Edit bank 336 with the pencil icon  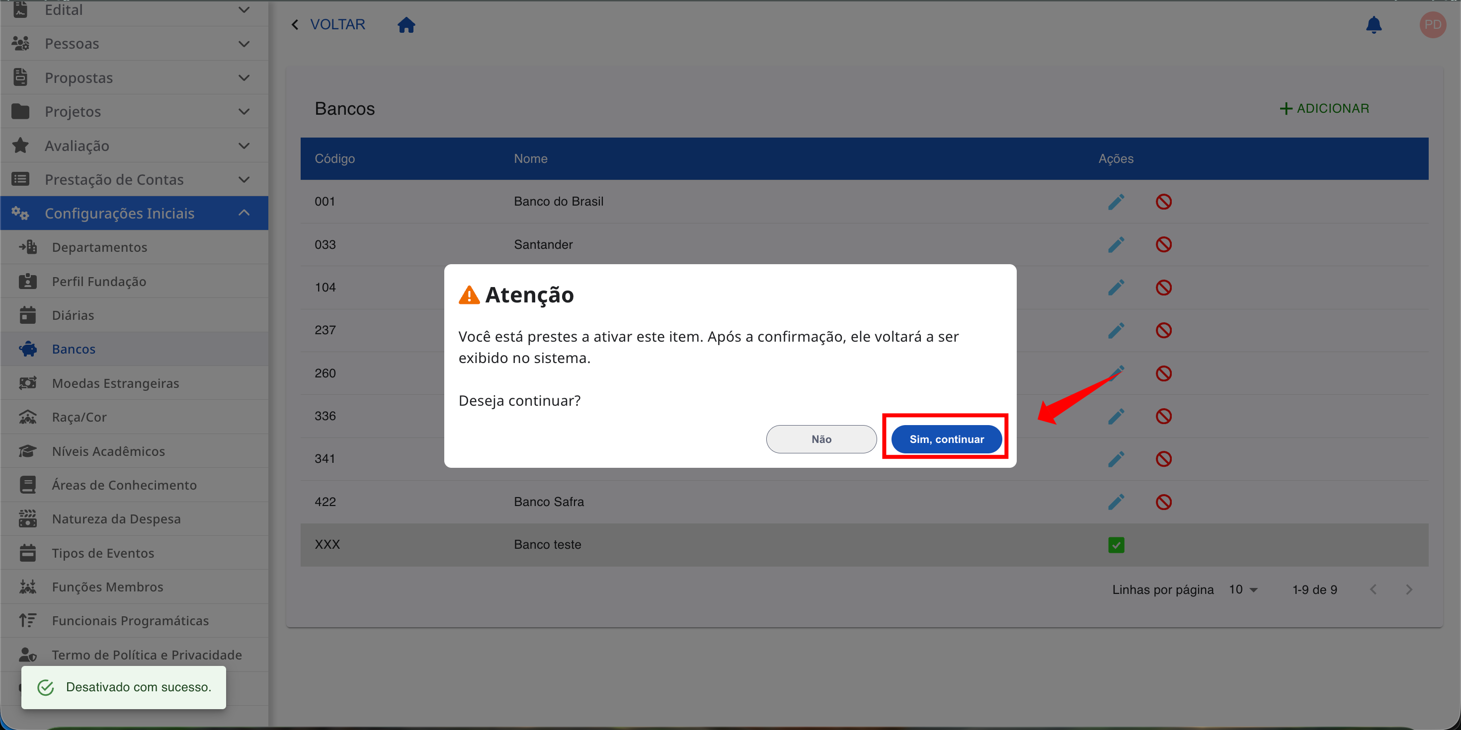click(x=1116, y=416)
